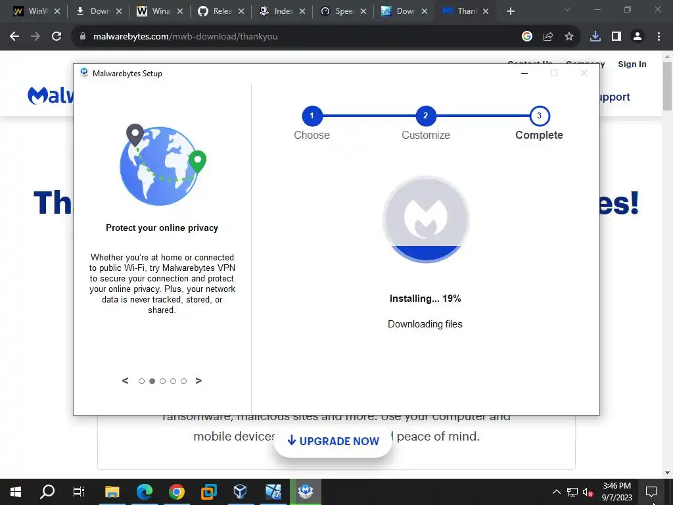This screenshot has width=673, height=505.
Task: Open Chrome downloads tray icon
Action: 595,37
